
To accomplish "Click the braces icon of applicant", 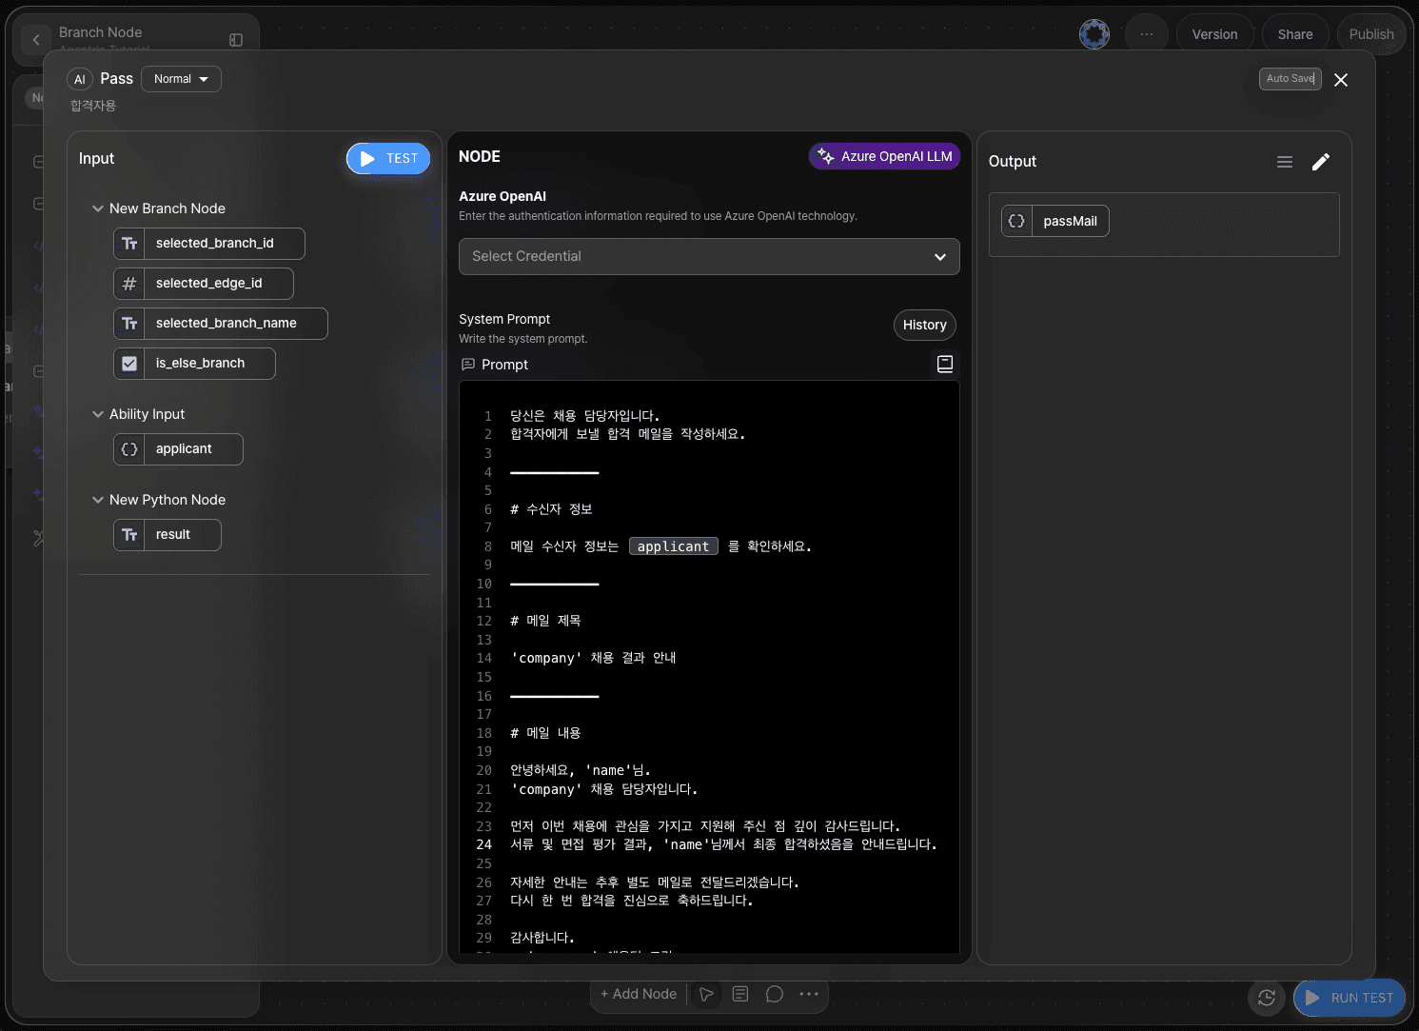I will point(129,449).
